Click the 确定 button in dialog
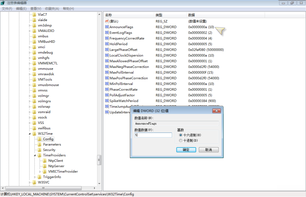Screen dimensions: 306x197 click(x=186, y=150)
